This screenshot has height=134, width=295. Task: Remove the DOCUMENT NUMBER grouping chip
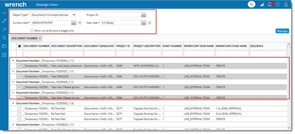(40, 39)
